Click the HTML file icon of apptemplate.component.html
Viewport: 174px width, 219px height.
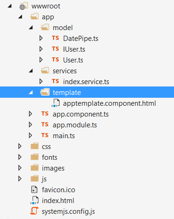click(55, 103)
